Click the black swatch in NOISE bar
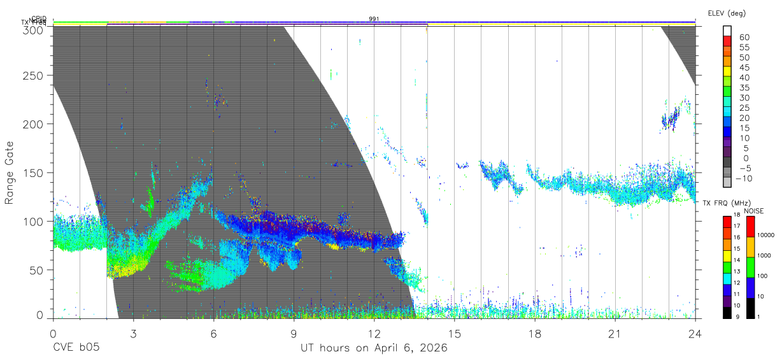 coord(750,307)
